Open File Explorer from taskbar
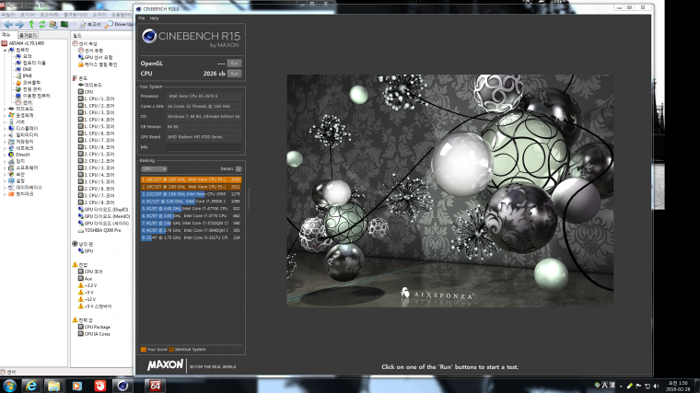 pyautogui.click(x=54, y=386)
